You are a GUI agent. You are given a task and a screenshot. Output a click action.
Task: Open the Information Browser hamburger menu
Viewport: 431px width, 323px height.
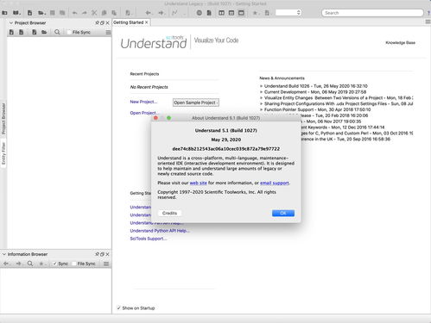[x=106, y=264]
